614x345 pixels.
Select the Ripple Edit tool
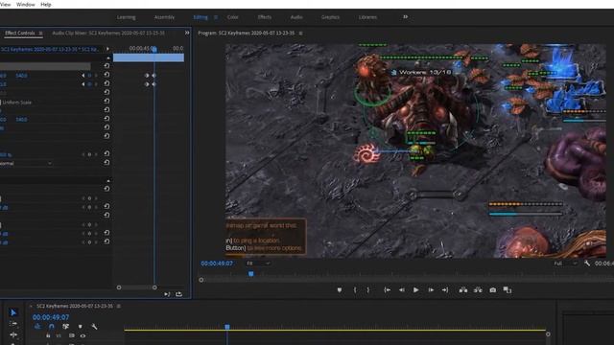tap(13, 334)
